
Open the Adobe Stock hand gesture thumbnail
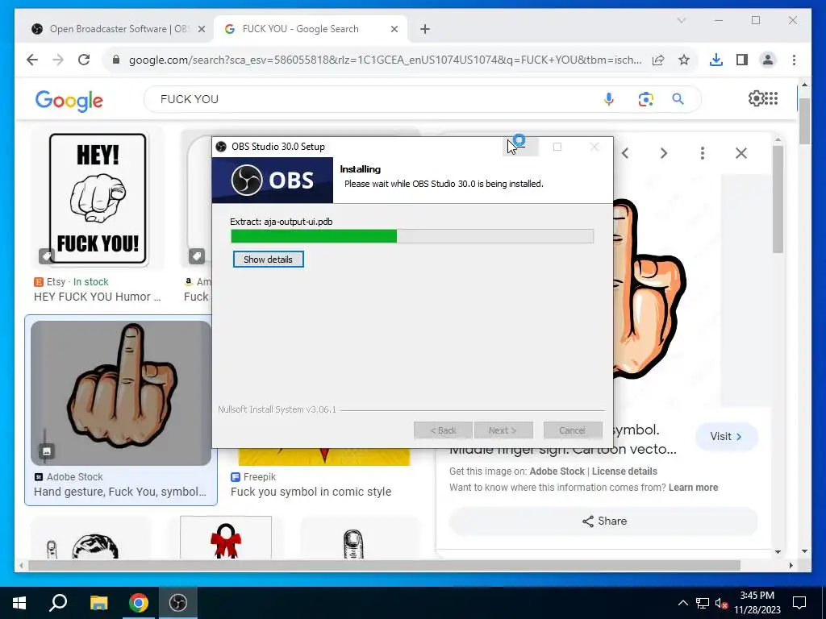[121, 393]
